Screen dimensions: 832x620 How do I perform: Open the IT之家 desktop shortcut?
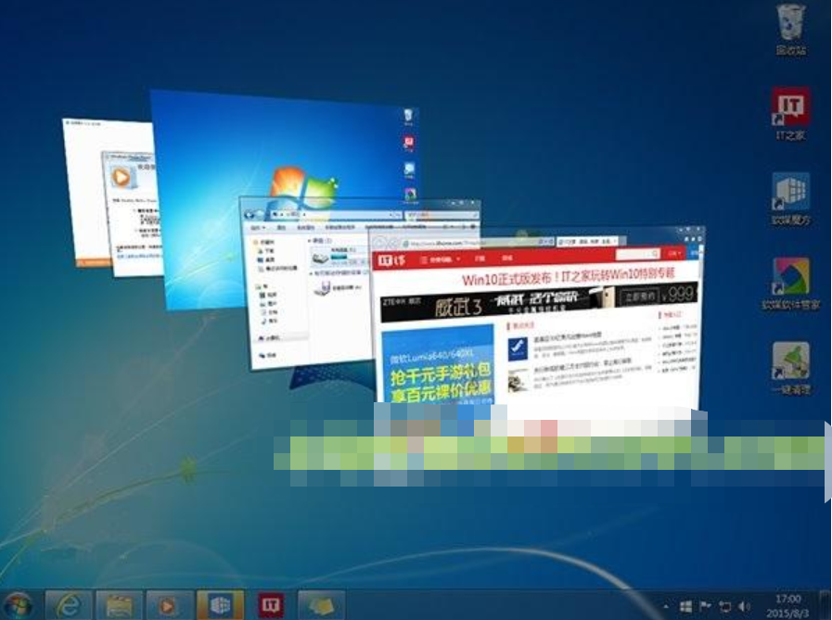click(790, 113)
